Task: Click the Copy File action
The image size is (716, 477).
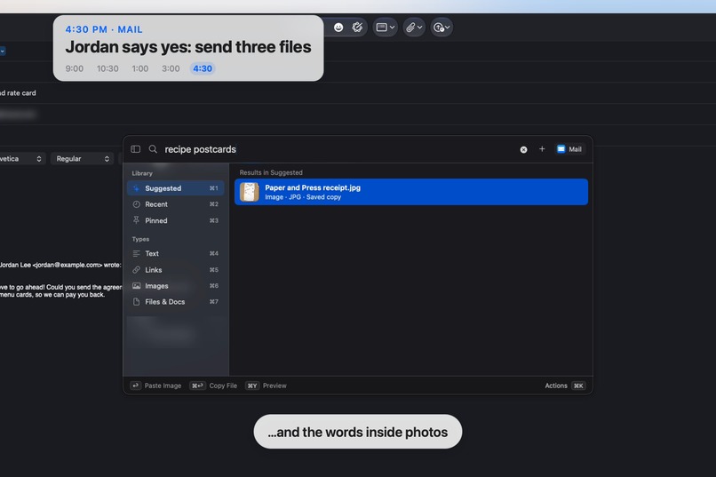Action: pos(213,386)
